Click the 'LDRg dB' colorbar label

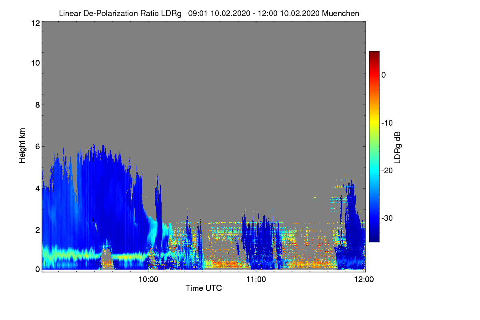(x=397, y=147)
